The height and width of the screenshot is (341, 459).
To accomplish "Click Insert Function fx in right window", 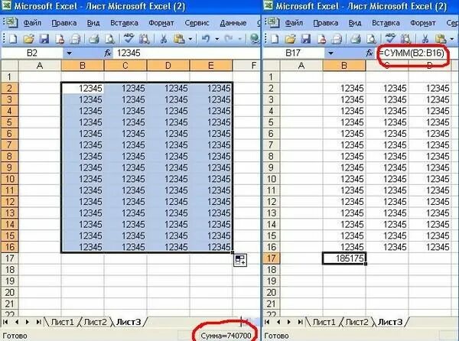I will [369, 53].
